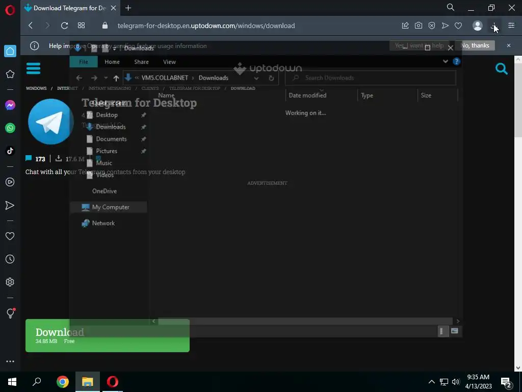Open the TELEGRAM FOR DESKTOP breadcrumb link

(194, 88)
